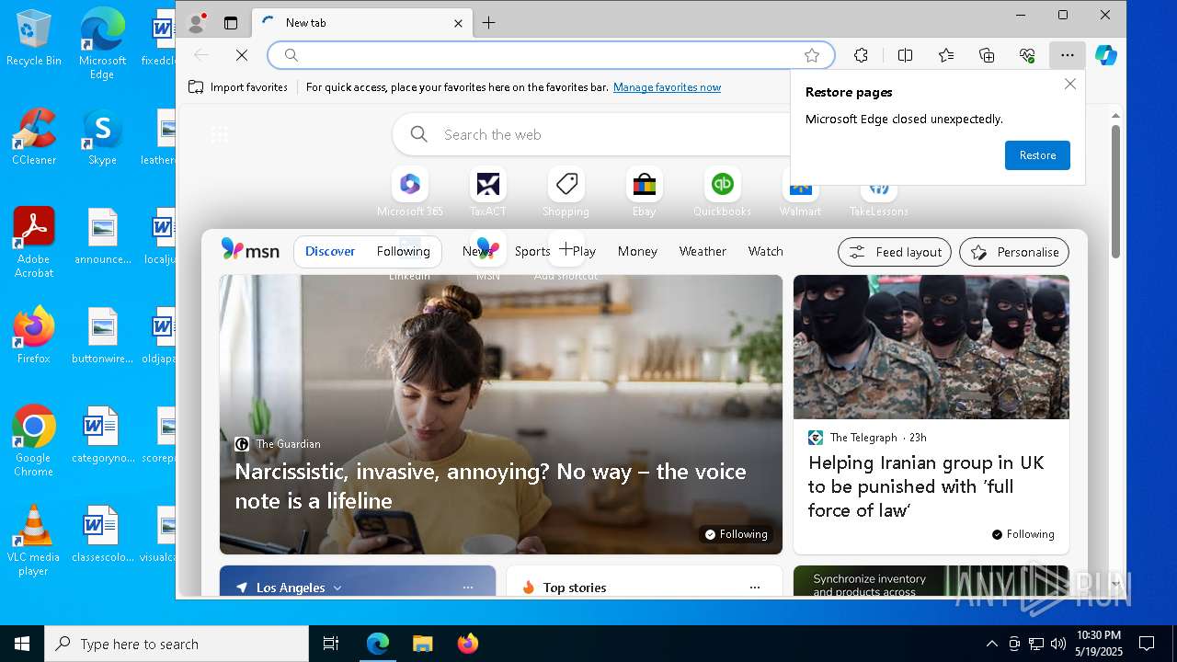Open the Microsoft Edge desktop shortcut
Screen dimensions: 1177x662
pos(102,44)
